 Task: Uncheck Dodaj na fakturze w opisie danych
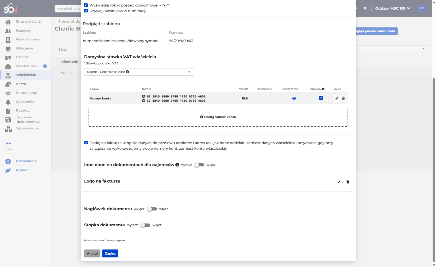tap(86, 143)
